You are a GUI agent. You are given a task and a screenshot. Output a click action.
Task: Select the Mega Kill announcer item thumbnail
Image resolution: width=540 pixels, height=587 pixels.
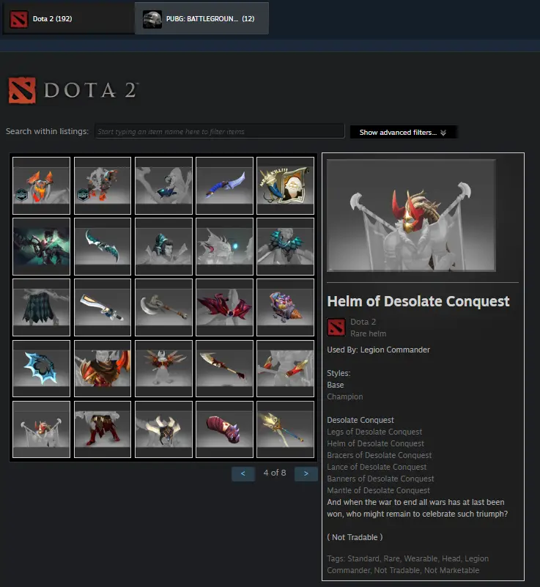coord(285,185)
